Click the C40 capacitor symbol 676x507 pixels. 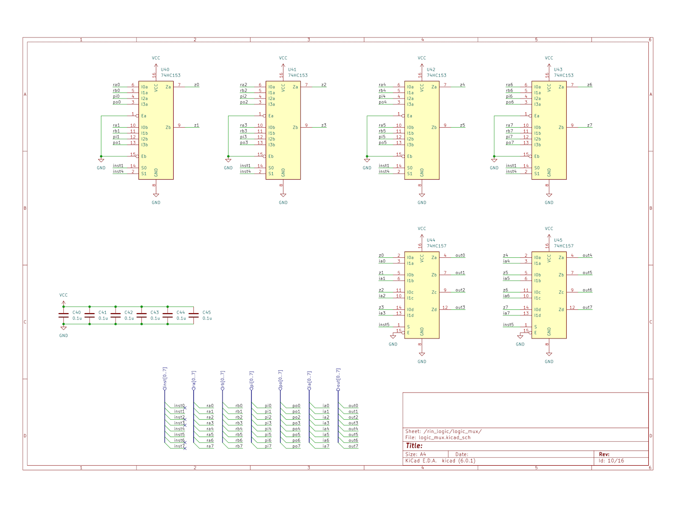63,315
